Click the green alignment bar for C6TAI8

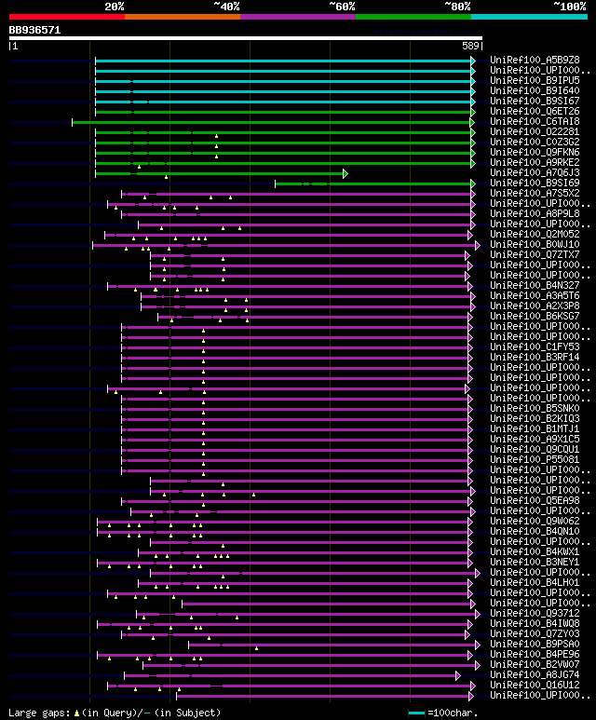[x=274, y=122]
